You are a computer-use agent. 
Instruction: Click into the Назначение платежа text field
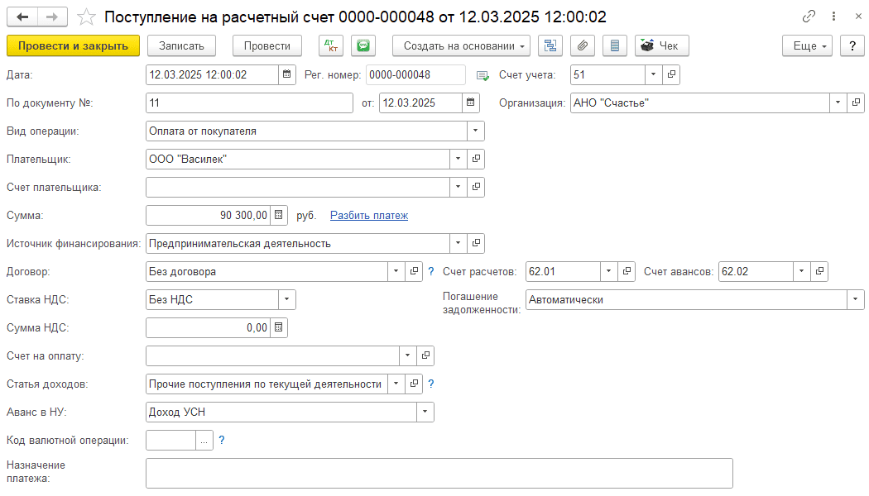(439, 474)
